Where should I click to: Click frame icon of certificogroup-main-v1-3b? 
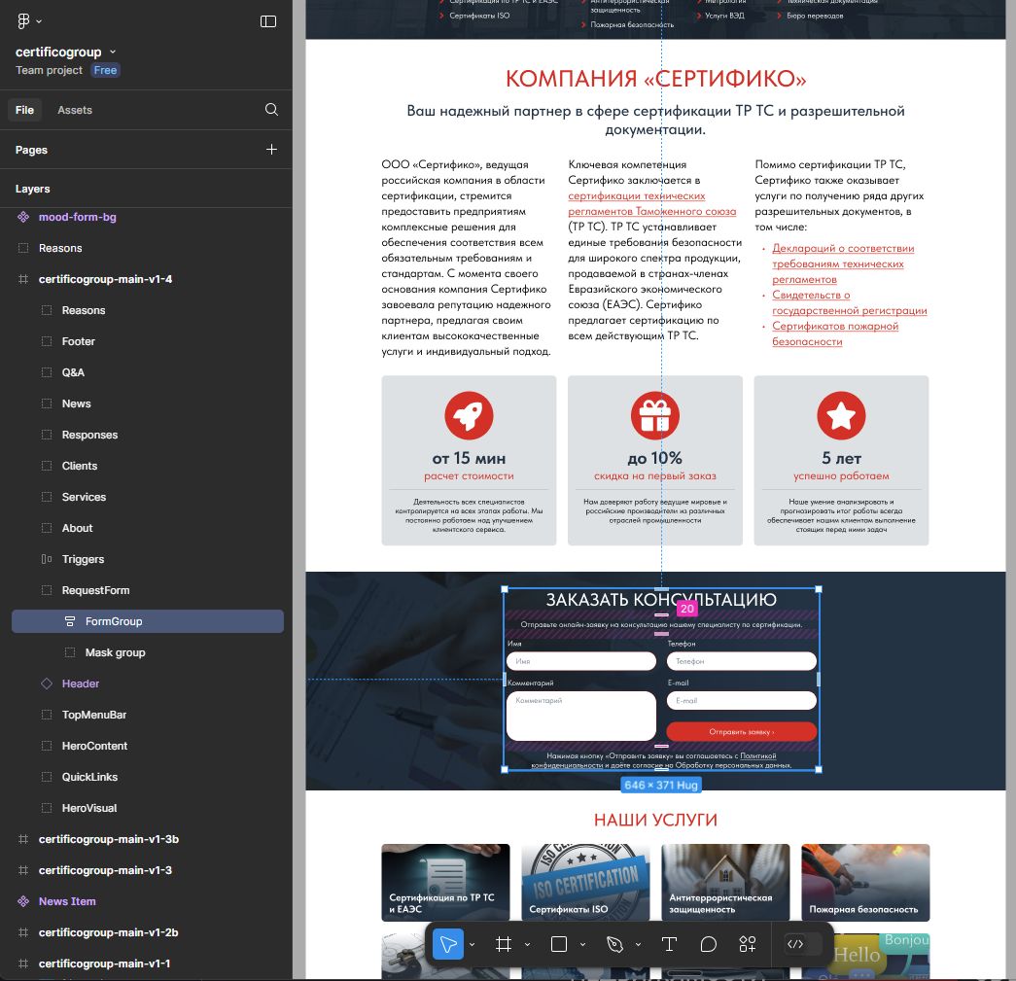pos(23,839)
